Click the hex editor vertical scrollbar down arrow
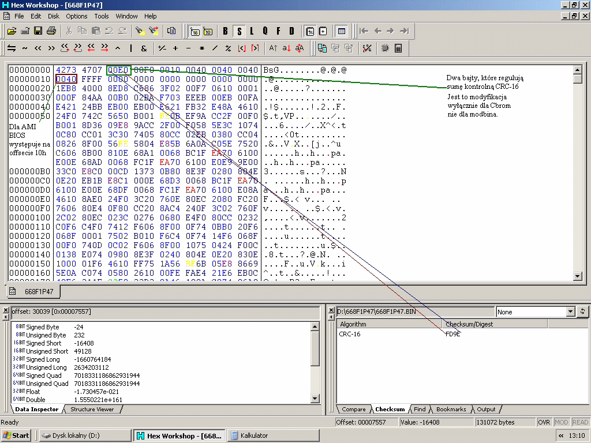This screenshot has height=443, width=591. [x=577, y=276]
